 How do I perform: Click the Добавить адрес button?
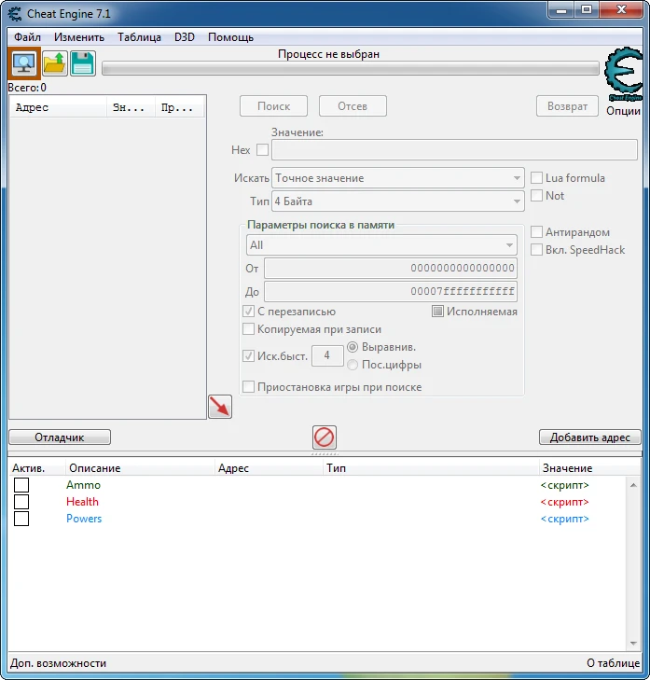click(x=589, y=437)
